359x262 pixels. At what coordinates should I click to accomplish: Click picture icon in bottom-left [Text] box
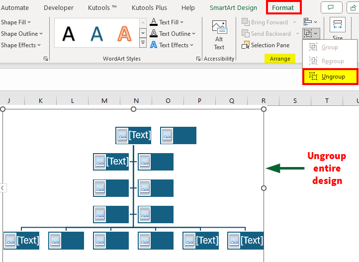[x=10, y=241]
